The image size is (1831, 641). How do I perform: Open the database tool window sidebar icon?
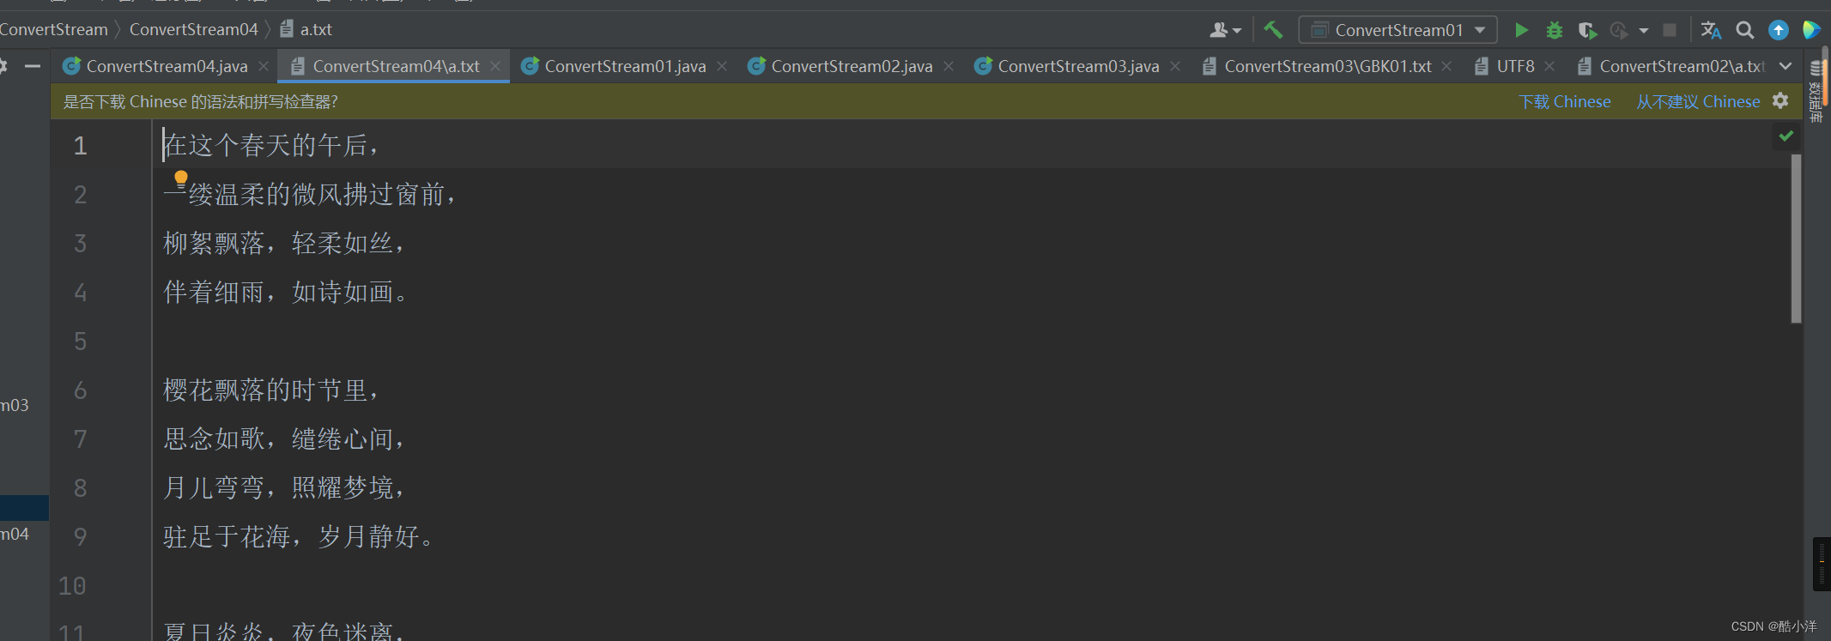pyautogui.click(x=1816, y=90)
